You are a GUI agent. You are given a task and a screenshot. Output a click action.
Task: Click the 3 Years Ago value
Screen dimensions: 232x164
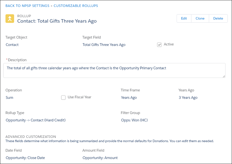[188, 97]
